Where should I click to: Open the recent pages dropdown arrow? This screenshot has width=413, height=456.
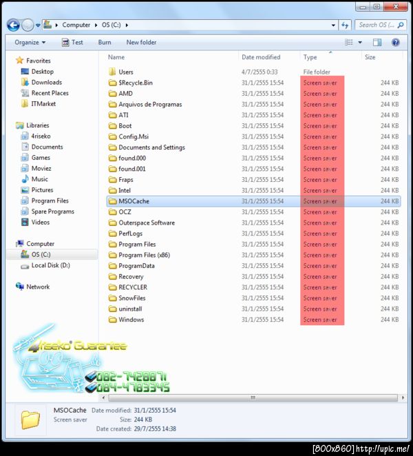[38, 25]
